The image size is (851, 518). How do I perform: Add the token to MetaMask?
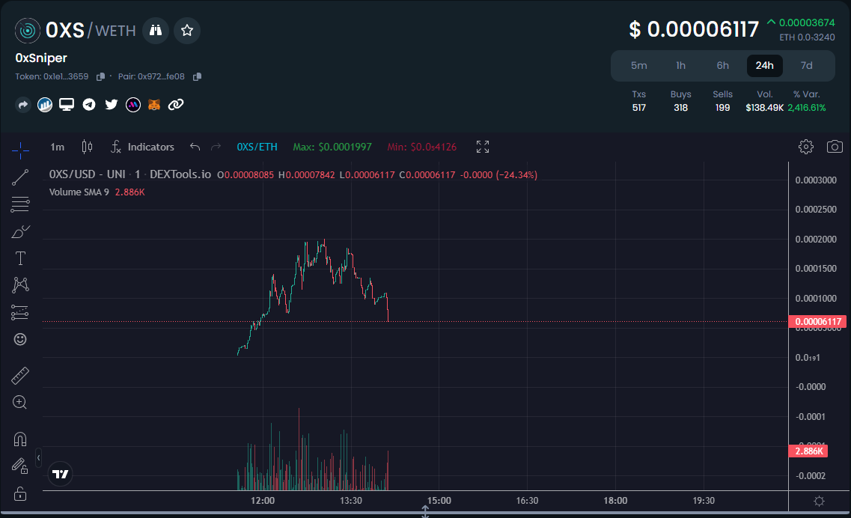[x=154, y=105]
